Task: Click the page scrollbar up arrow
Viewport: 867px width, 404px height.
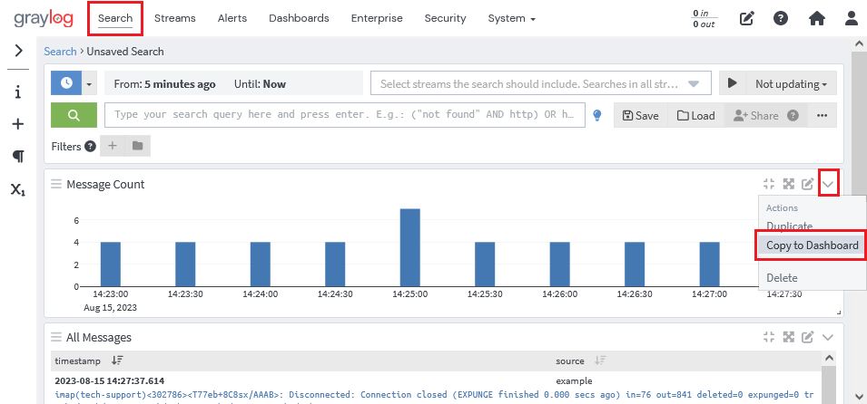Action: point(859,43)
